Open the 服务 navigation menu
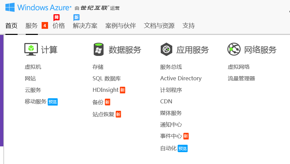The image size is (290, 164). (x=31, y=26)
